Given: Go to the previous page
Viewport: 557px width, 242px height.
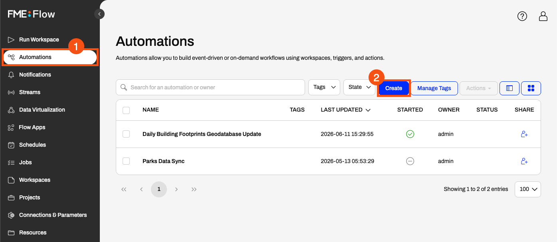Looking at the screenshot, I should click(141, 189).
